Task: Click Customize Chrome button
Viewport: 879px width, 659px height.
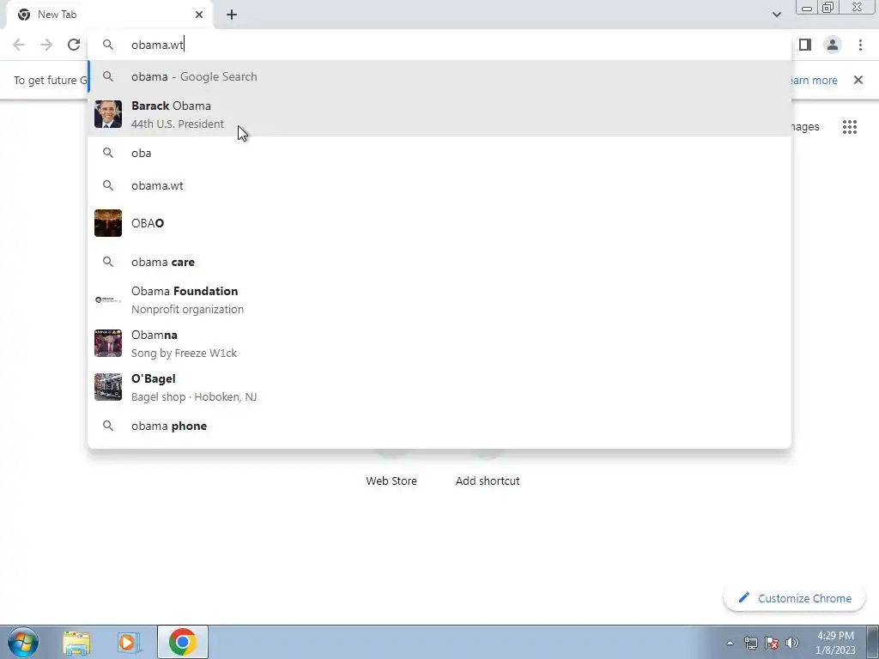Action: [x=794, y=598]
